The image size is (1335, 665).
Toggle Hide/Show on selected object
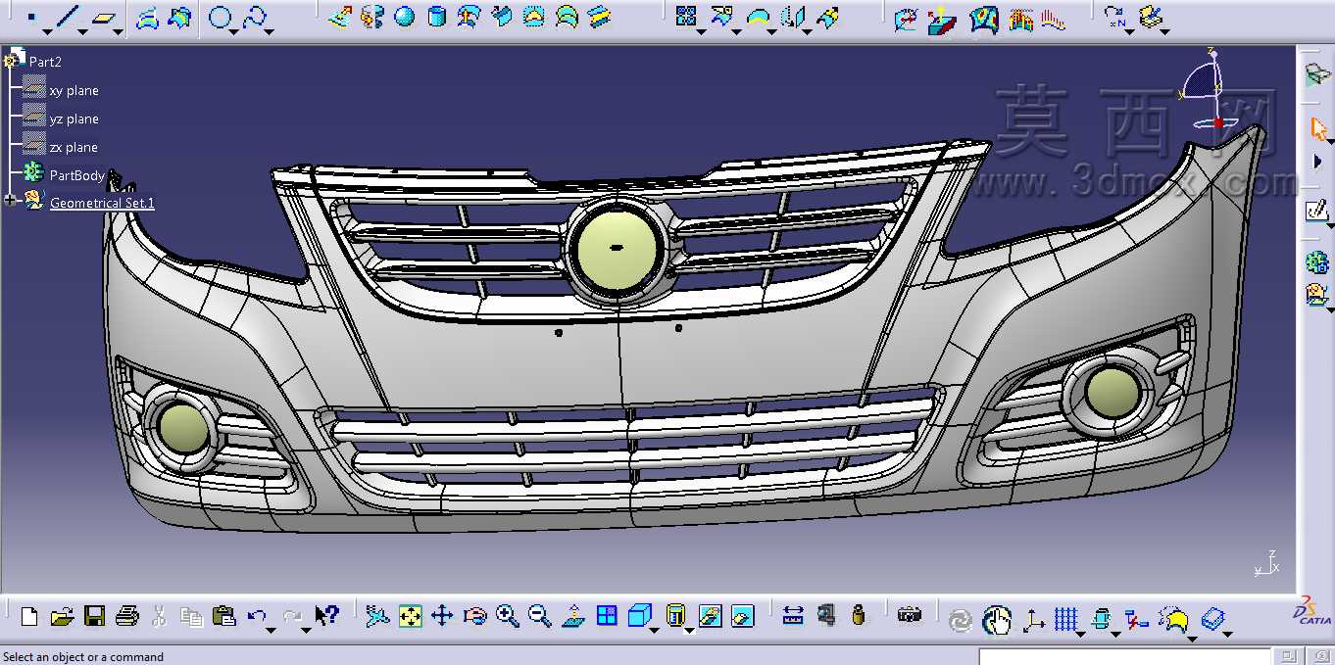pos(710,616)
